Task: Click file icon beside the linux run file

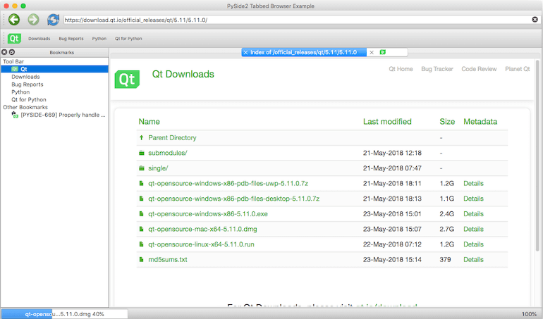Action: tap(141, 244)
